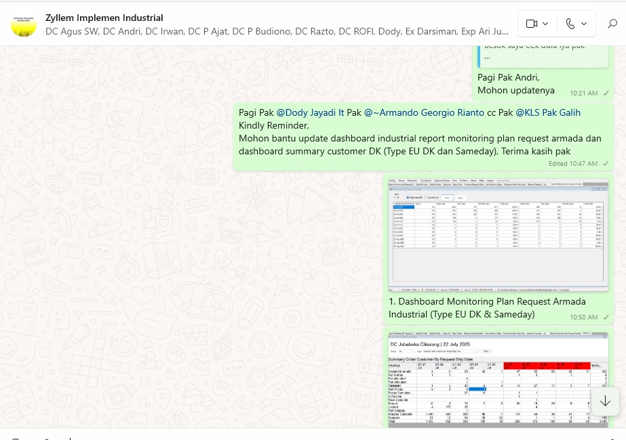
Task: Open the @~Armando Georgio Rianto mention
Action: tap(424, 112)
